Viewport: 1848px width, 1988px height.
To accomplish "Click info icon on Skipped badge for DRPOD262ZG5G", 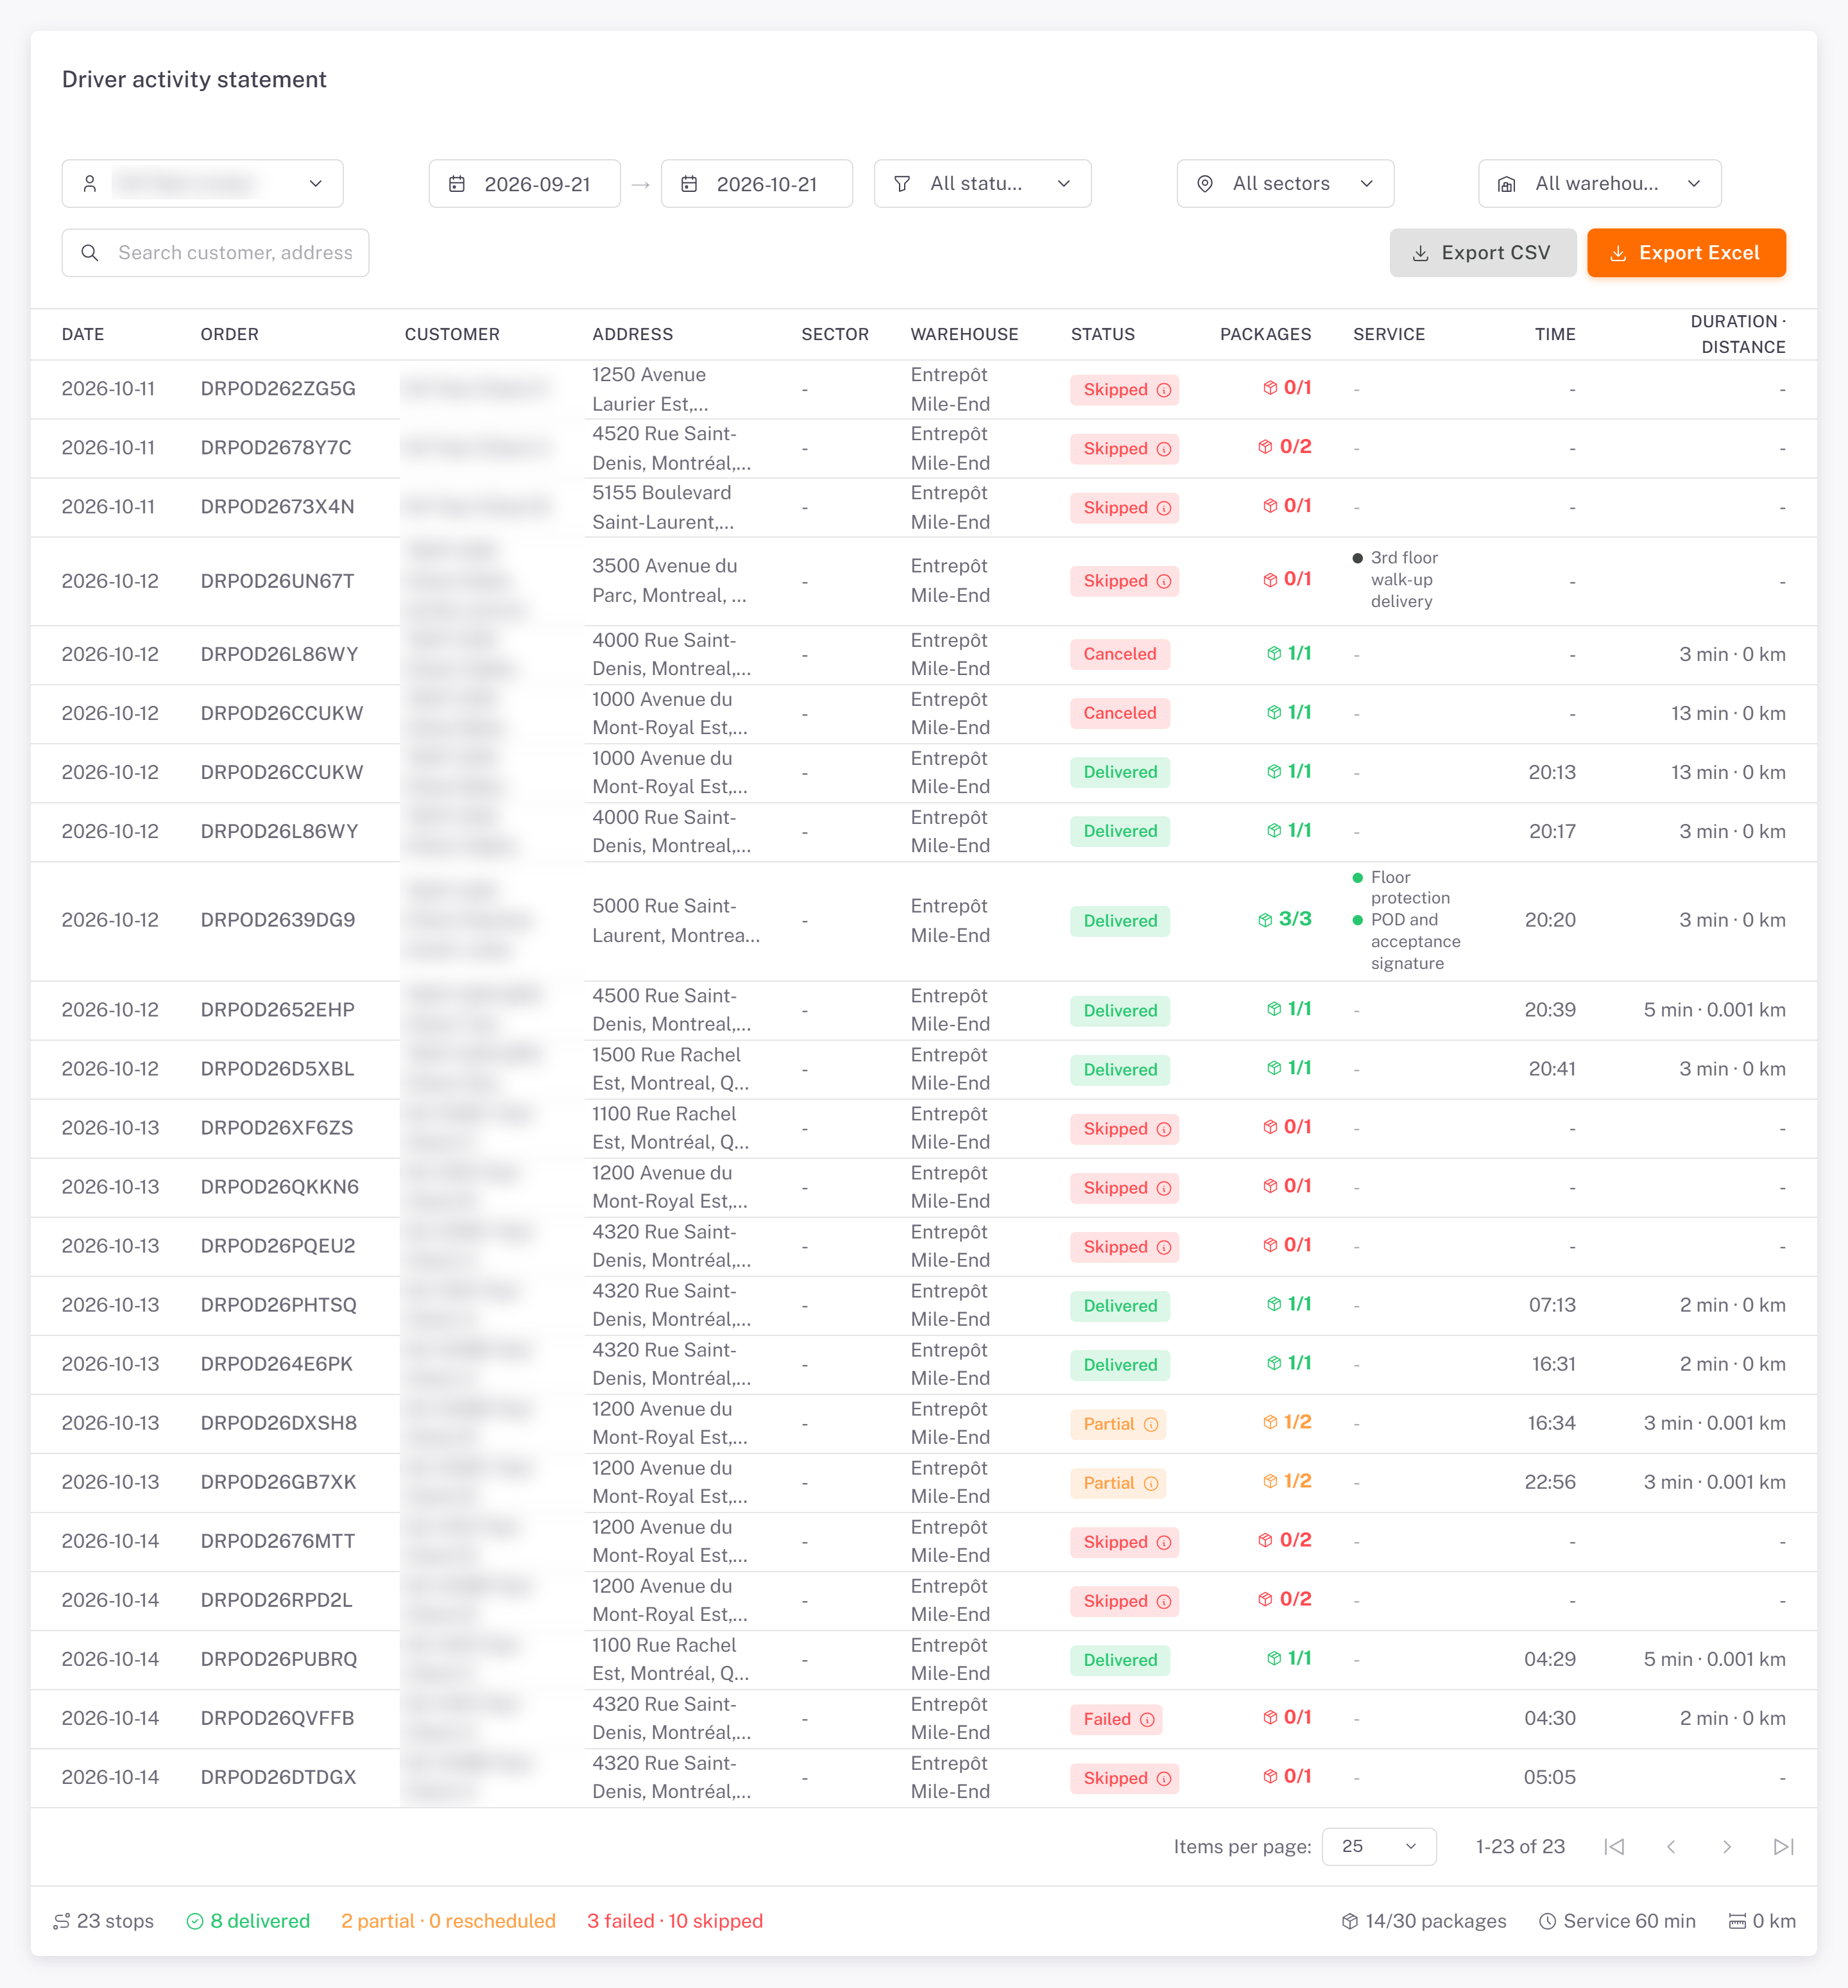I will coord(1164,390).
